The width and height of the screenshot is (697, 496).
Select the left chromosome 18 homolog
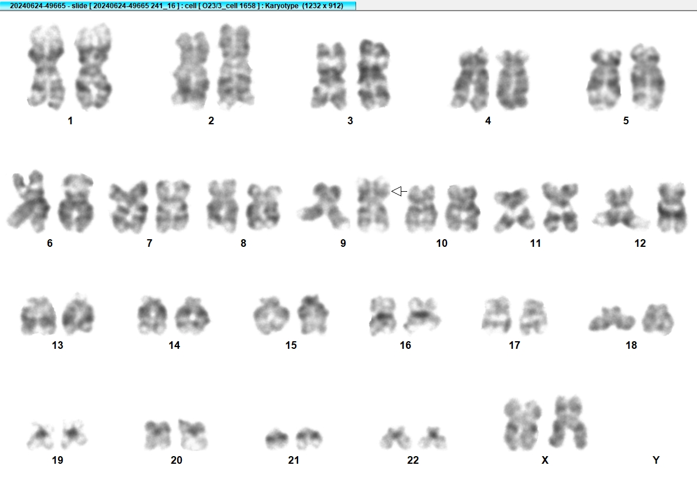[612, 320]
